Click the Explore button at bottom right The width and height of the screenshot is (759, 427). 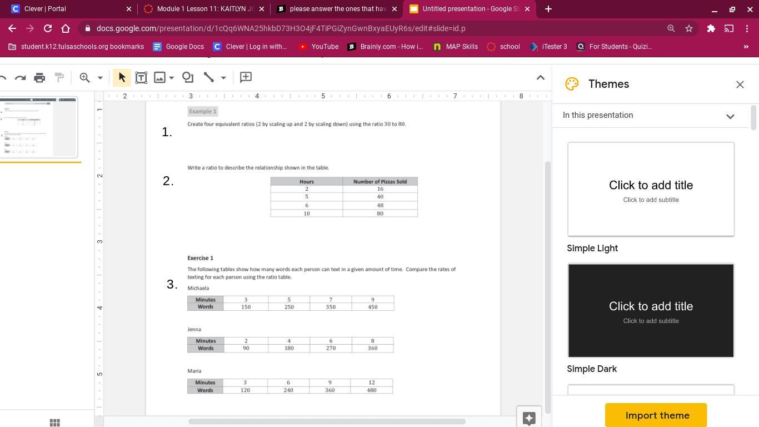[529, 418]
